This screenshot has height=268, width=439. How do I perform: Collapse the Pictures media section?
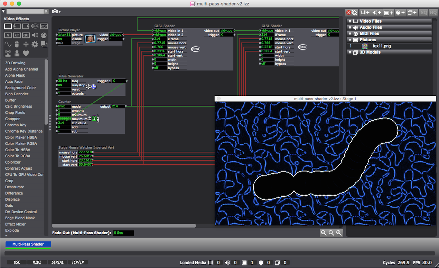pyautogui.click(x=350, y=40)
